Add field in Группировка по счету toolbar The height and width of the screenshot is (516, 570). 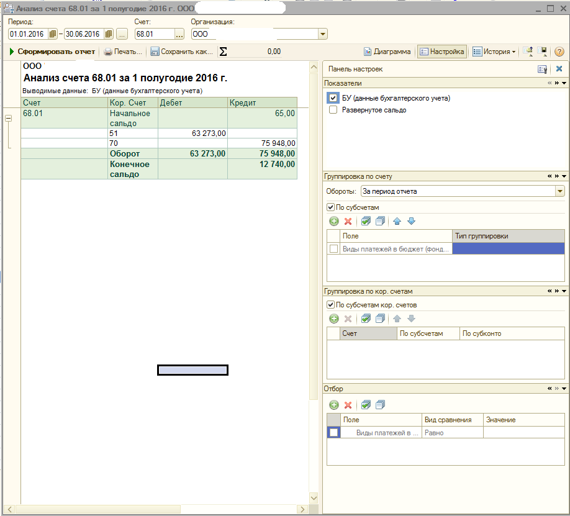click(333, 221)
